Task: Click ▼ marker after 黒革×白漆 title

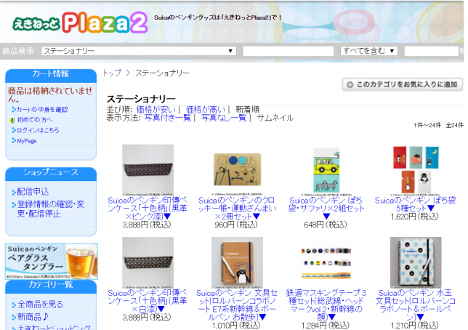Action: point(161,309)
